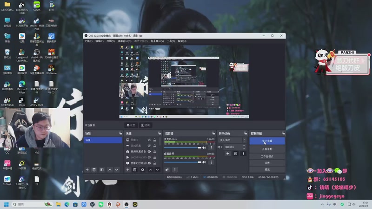Pop out the Sources dock panel

point(159,133)
